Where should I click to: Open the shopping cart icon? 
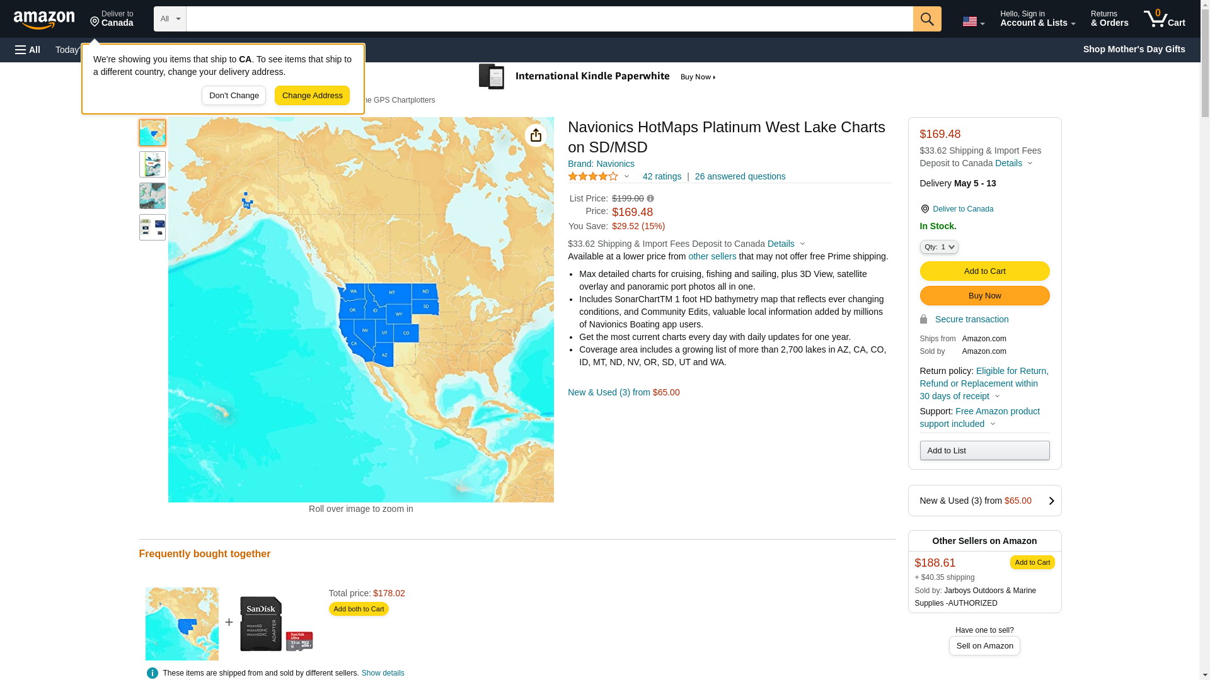pyautogui.click(x=1164, y=19)
